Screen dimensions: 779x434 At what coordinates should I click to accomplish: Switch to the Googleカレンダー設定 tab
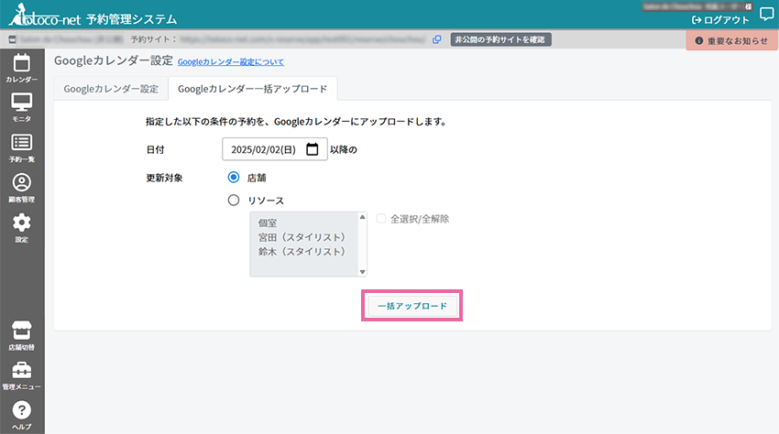pyautogui.click(x=111, y=89)
